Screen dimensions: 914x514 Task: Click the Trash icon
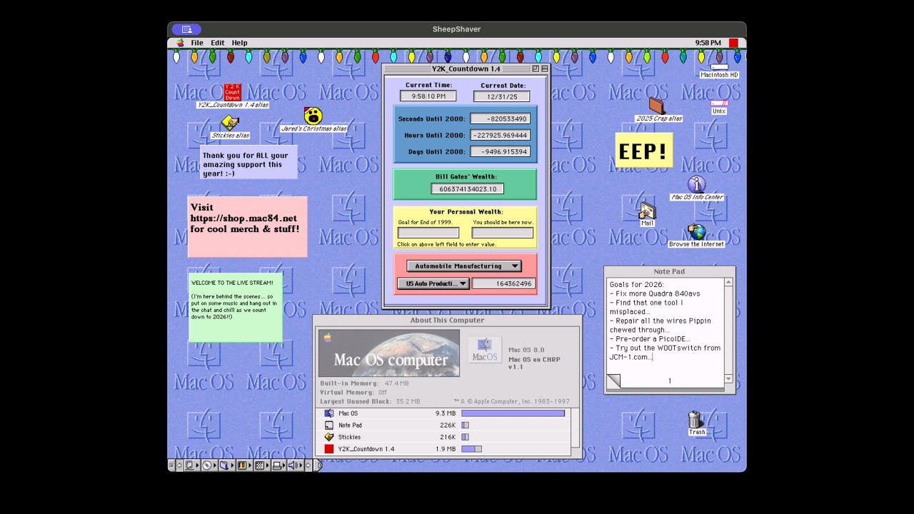pos(695,420)
